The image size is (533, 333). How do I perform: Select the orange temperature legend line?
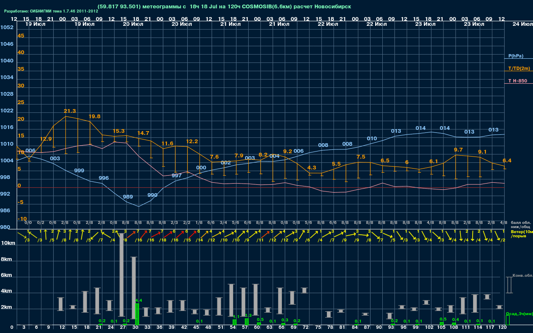pos(518,71)
